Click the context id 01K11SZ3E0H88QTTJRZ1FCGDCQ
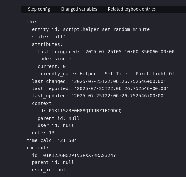The width and height of the screenshot is (186, 177). pos(85,111)
